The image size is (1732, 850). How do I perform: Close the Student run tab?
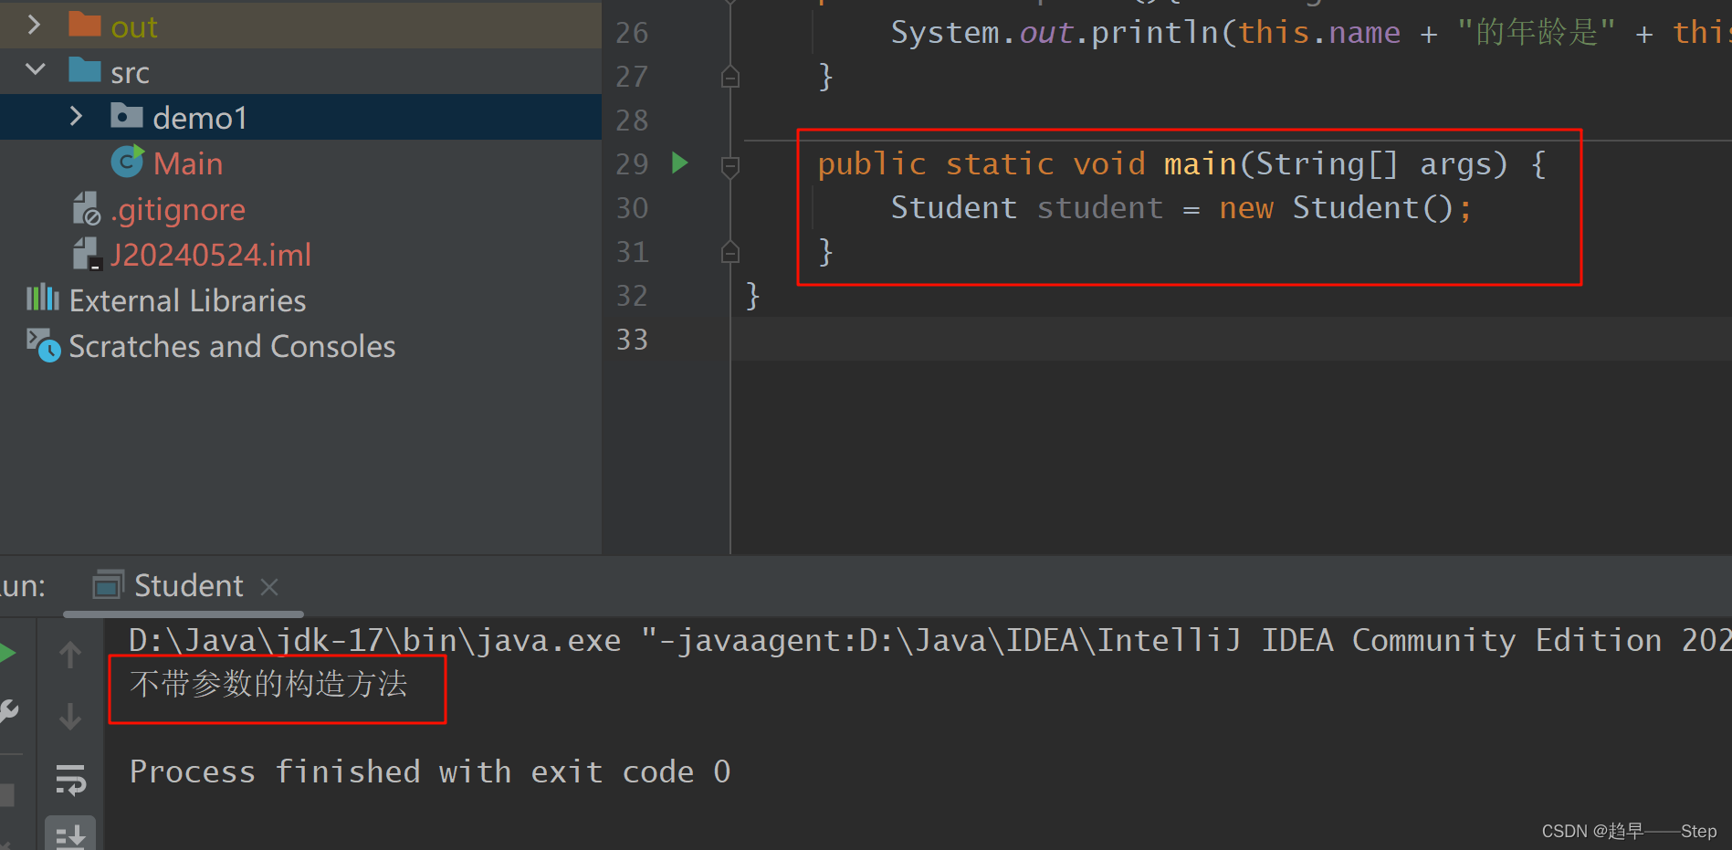[x=268, y=587]
